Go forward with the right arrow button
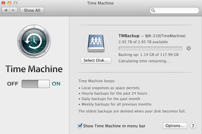 point(14,10)
